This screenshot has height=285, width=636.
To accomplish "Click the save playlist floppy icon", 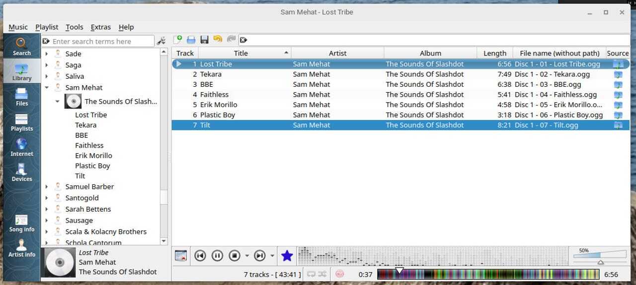I will tap(204, 40).
